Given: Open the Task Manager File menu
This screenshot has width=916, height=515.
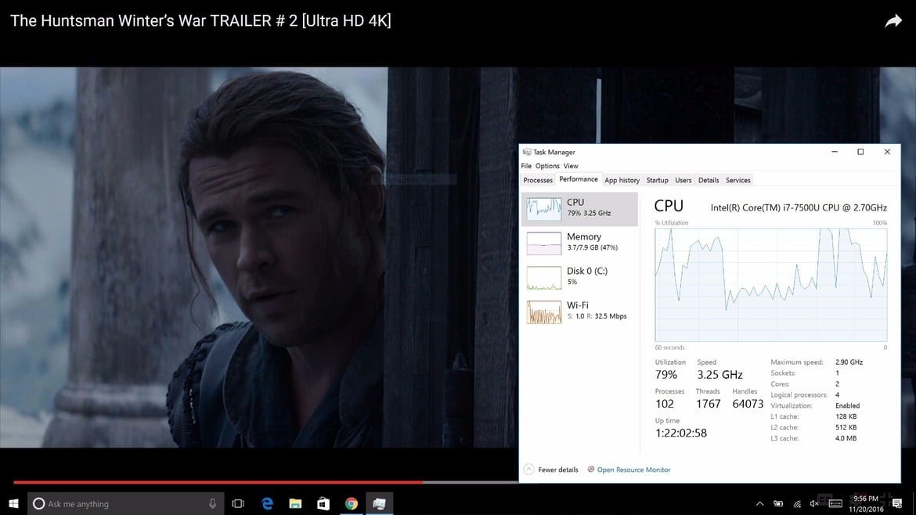Looking at the screenshot, I should (526, 166).
